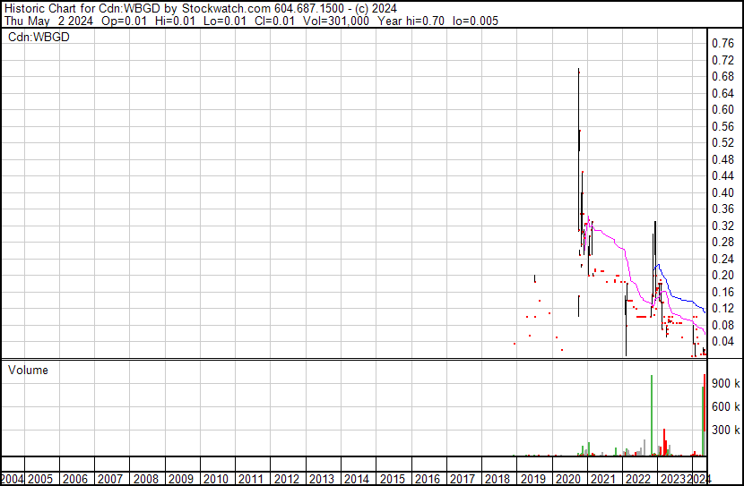Screen dimensions: 744x486
Task: Click the 2007 year label on time axis
Action: click(110, 480)
